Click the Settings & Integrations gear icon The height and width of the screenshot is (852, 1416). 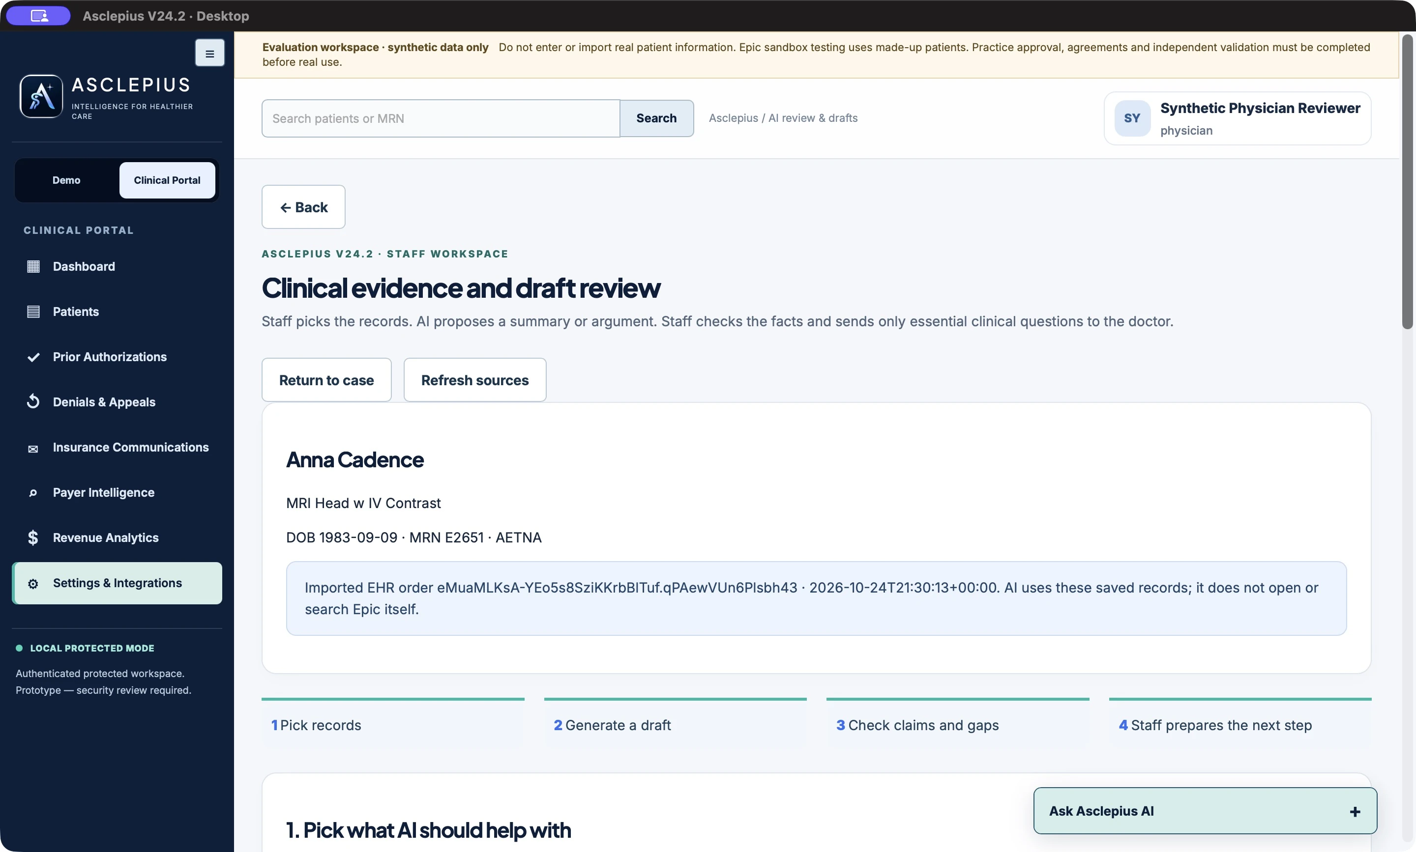point(33,584)
